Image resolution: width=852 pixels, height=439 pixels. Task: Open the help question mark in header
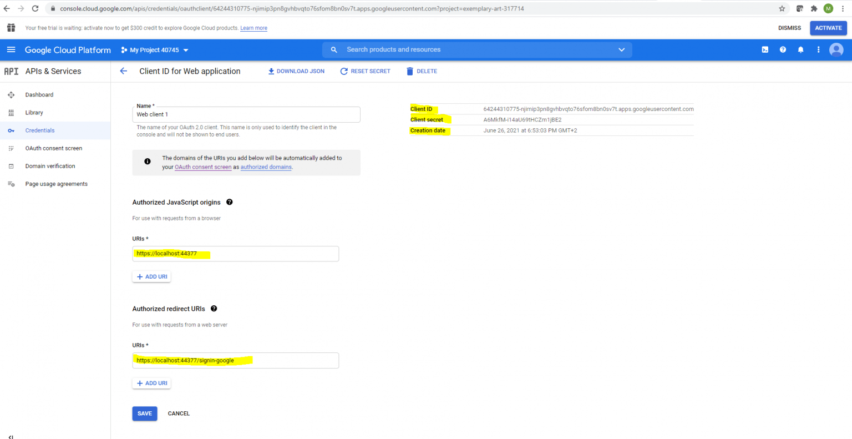[783, 50]
